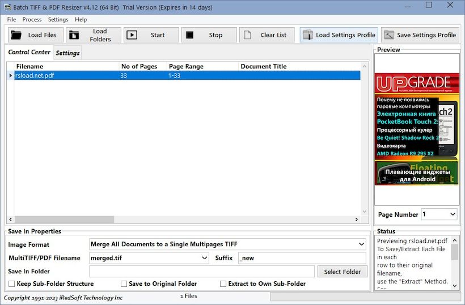The height and width of the screenshot is (305, 465).
Task: Click the Load Files folder icon
Action: [x=16, y=35]
